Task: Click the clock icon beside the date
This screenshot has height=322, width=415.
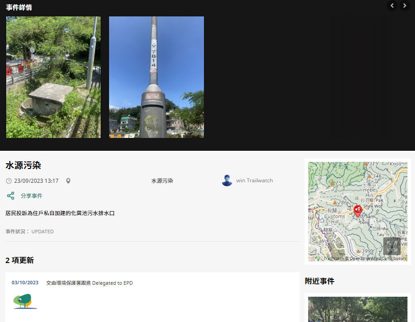Action: point(9,181)
